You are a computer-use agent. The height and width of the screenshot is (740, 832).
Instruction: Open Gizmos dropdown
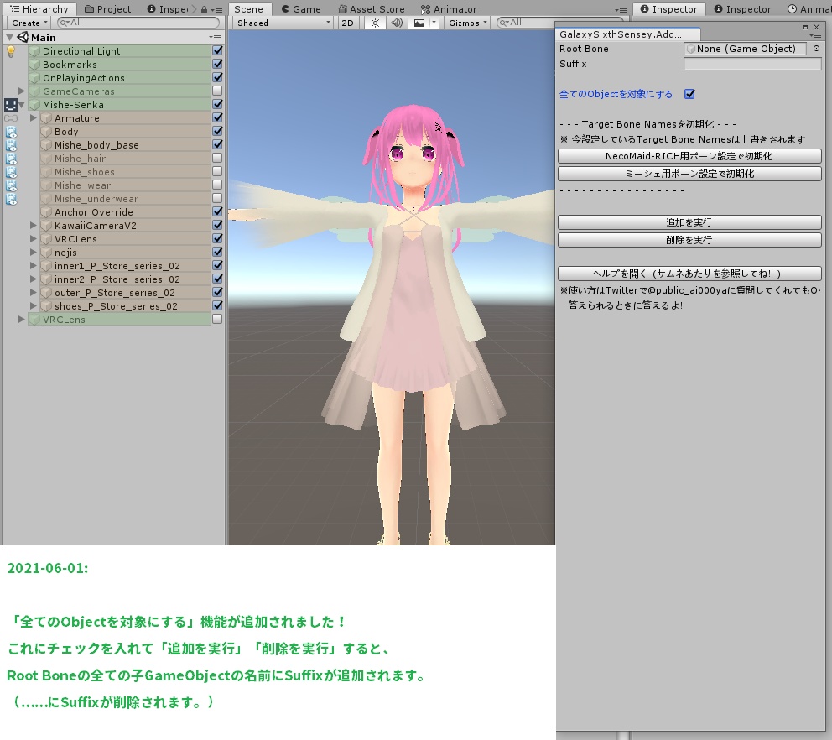pos(467,23)
